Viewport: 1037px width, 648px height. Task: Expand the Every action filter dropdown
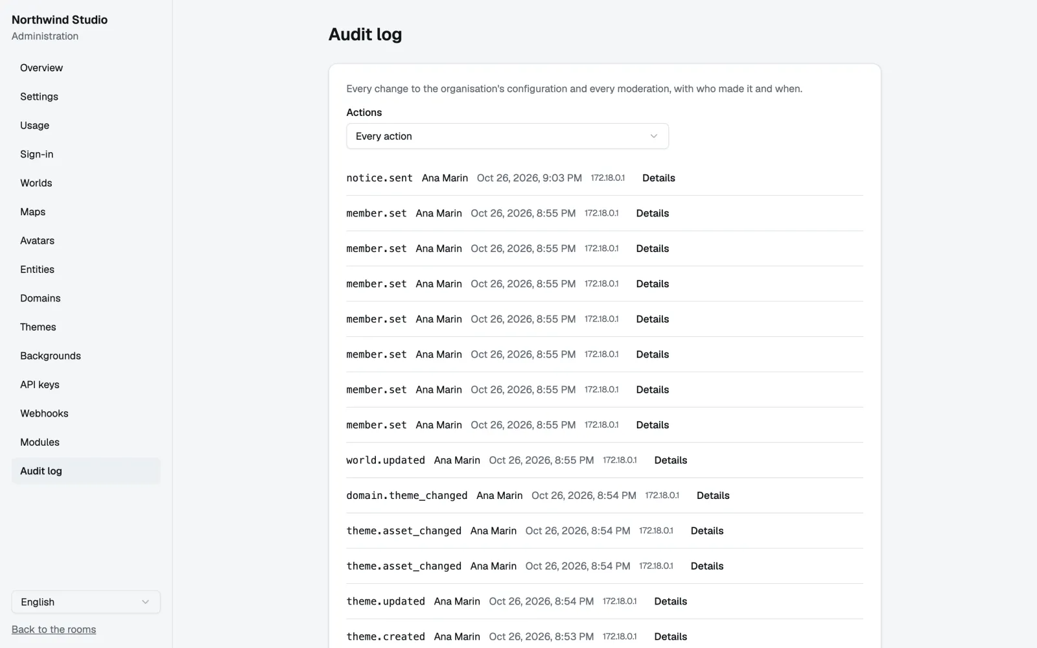507,137
